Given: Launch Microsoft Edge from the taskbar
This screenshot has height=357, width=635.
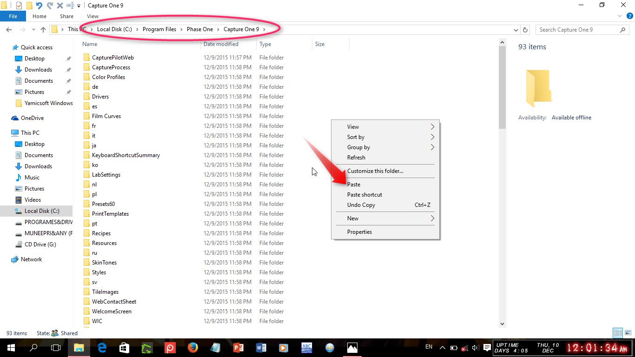Looking at the screenshot, I should click(102, 348).
